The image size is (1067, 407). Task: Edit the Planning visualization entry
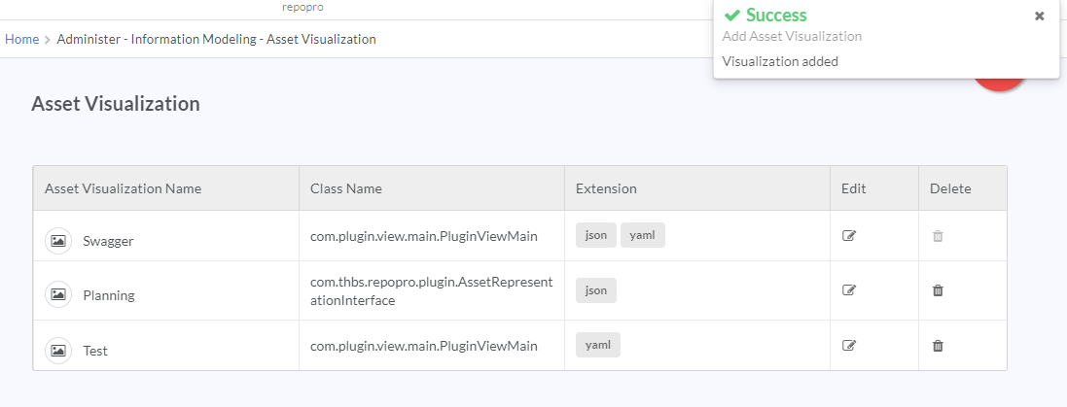[x=848, y=290]
